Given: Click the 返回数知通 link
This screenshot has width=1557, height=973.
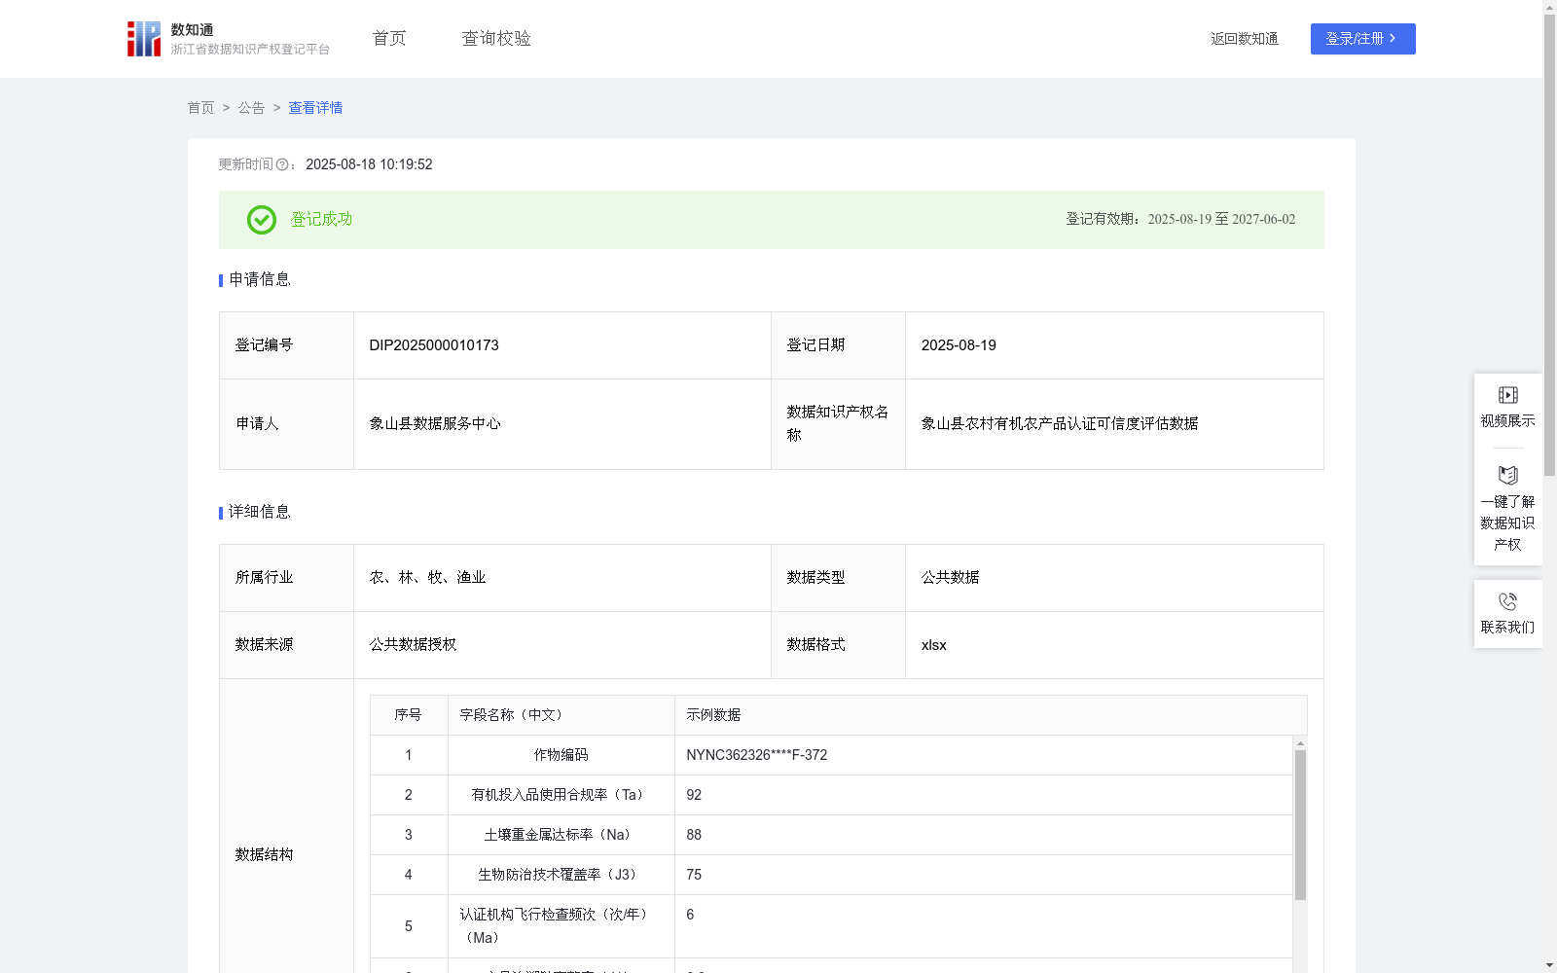Looking at the screenshot, I should [1245, 39].
